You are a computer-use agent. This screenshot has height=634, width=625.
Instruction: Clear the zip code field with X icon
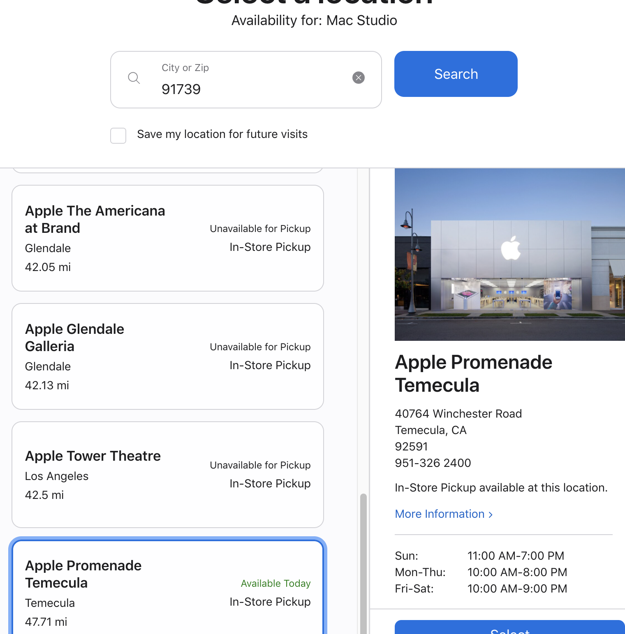click(359, 78)
